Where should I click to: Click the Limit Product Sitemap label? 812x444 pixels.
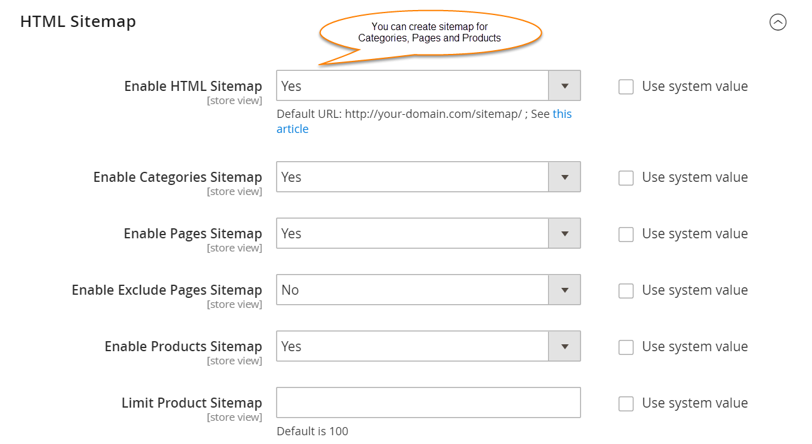(x=192, y=403)
